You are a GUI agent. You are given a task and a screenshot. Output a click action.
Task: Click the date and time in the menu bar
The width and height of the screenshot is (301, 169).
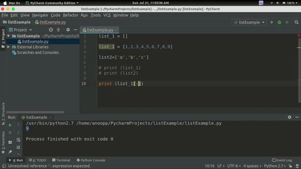pos(150,3)
